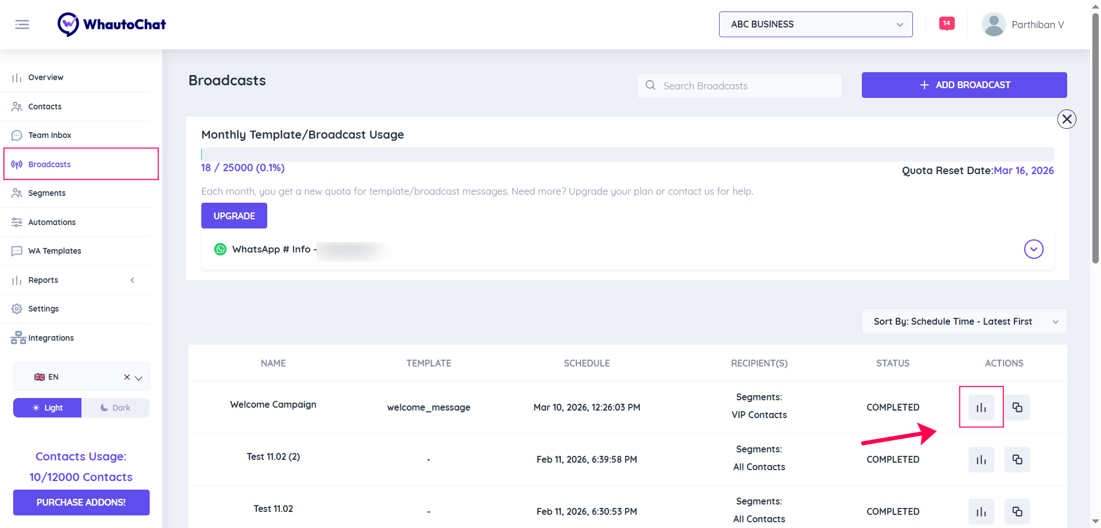Open the ABC BUSINESS selector
This screenshot has width=1101, height=528.
point(815,24)
